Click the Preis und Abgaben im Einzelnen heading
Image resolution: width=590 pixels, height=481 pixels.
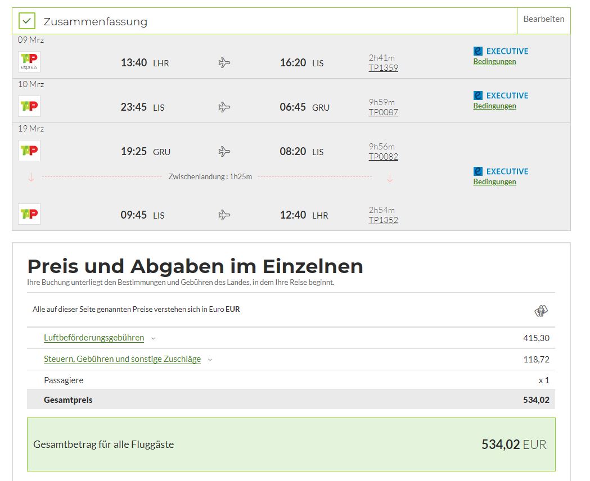(x=195, y=266)
